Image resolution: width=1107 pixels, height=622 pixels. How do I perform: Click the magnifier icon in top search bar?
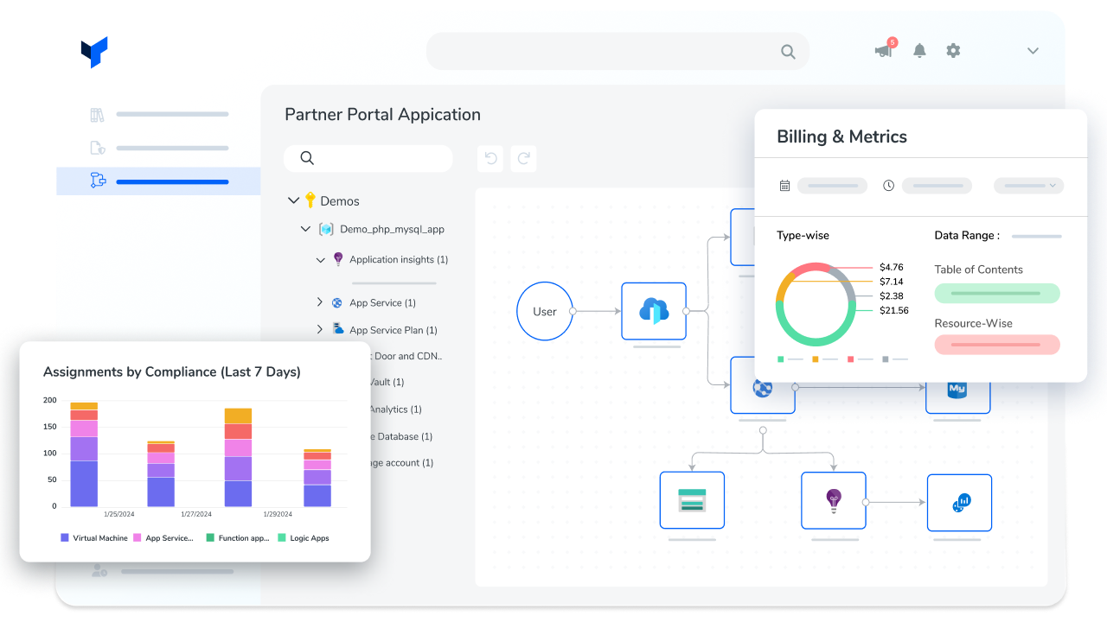pyautogui.click(x=788, y=52)
